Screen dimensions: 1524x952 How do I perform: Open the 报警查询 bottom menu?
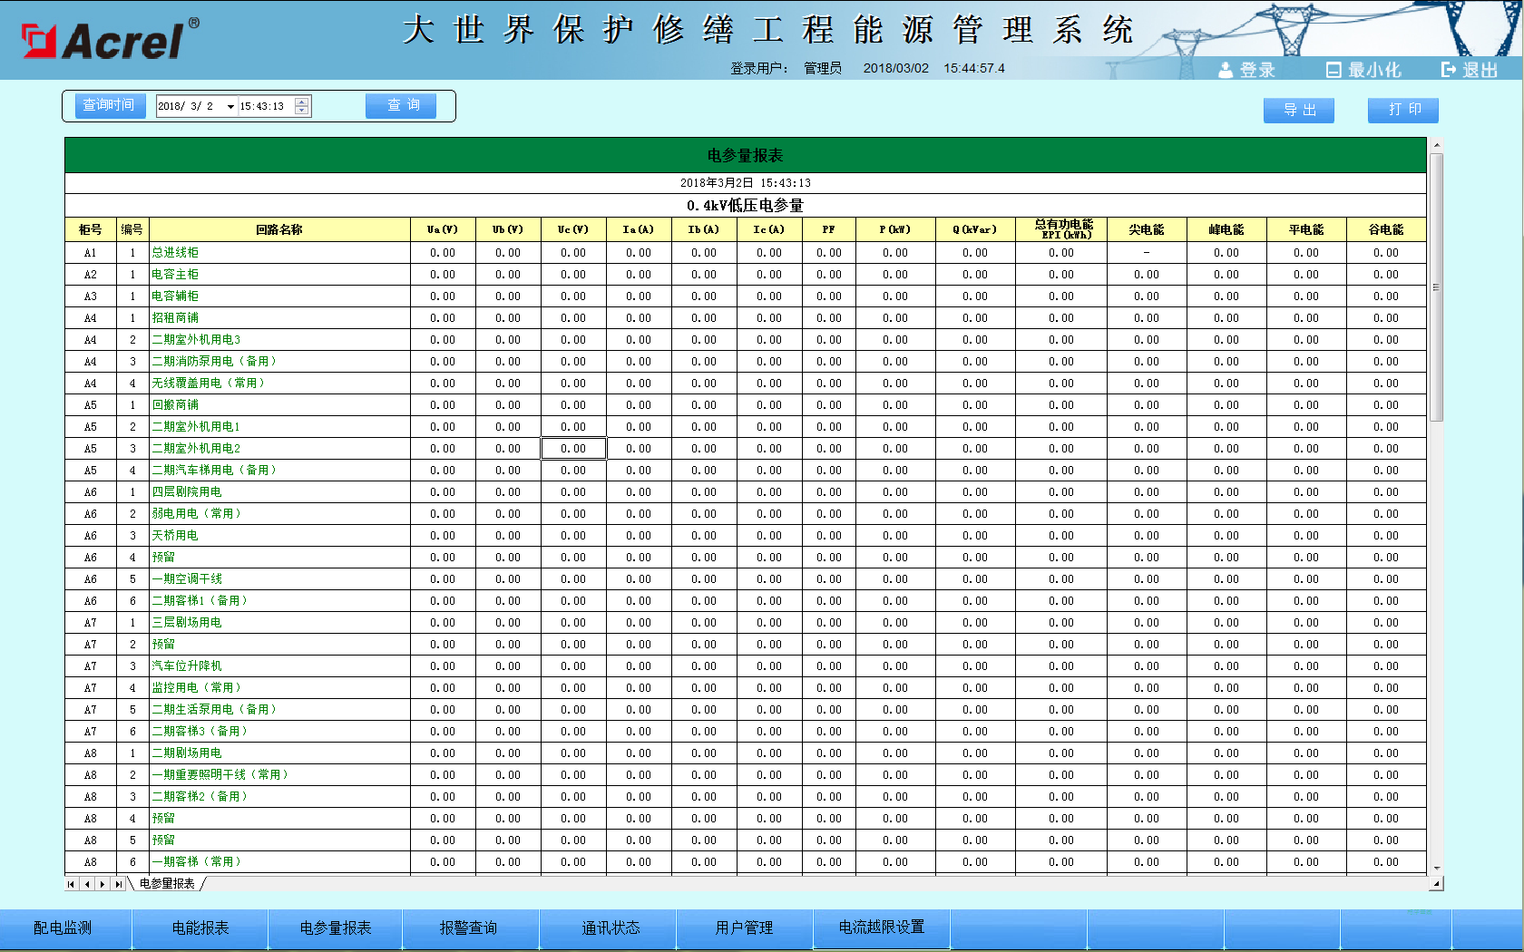coord(469,928)
